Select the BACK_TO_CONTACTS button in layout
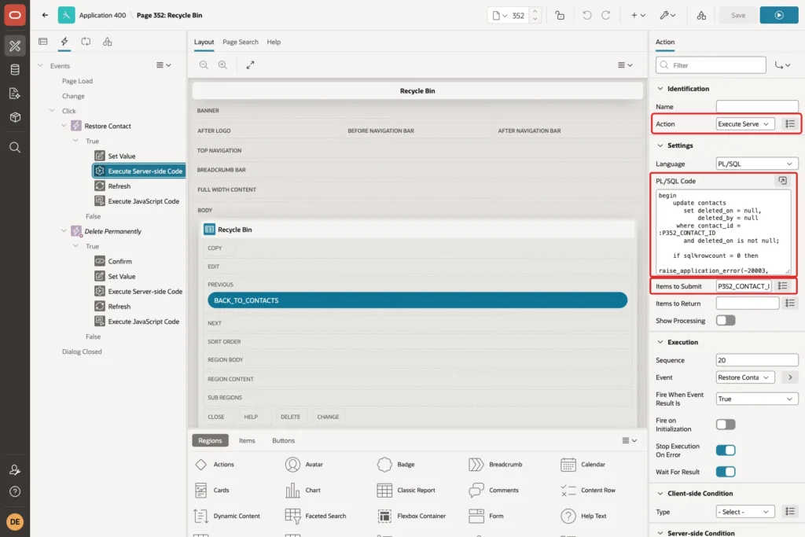This screenshot has height=537, width=805. click(x=417, y=300)
